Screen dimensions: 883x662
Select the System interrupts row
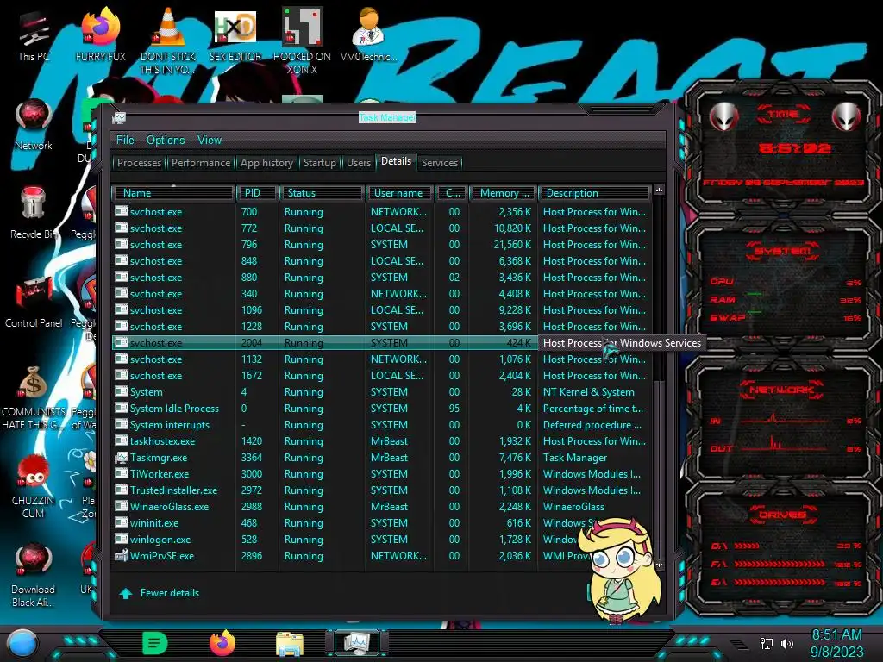[382, 424]
